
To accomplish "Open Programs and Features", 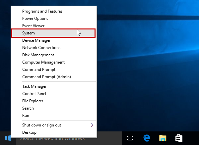I will coord(54,11).
